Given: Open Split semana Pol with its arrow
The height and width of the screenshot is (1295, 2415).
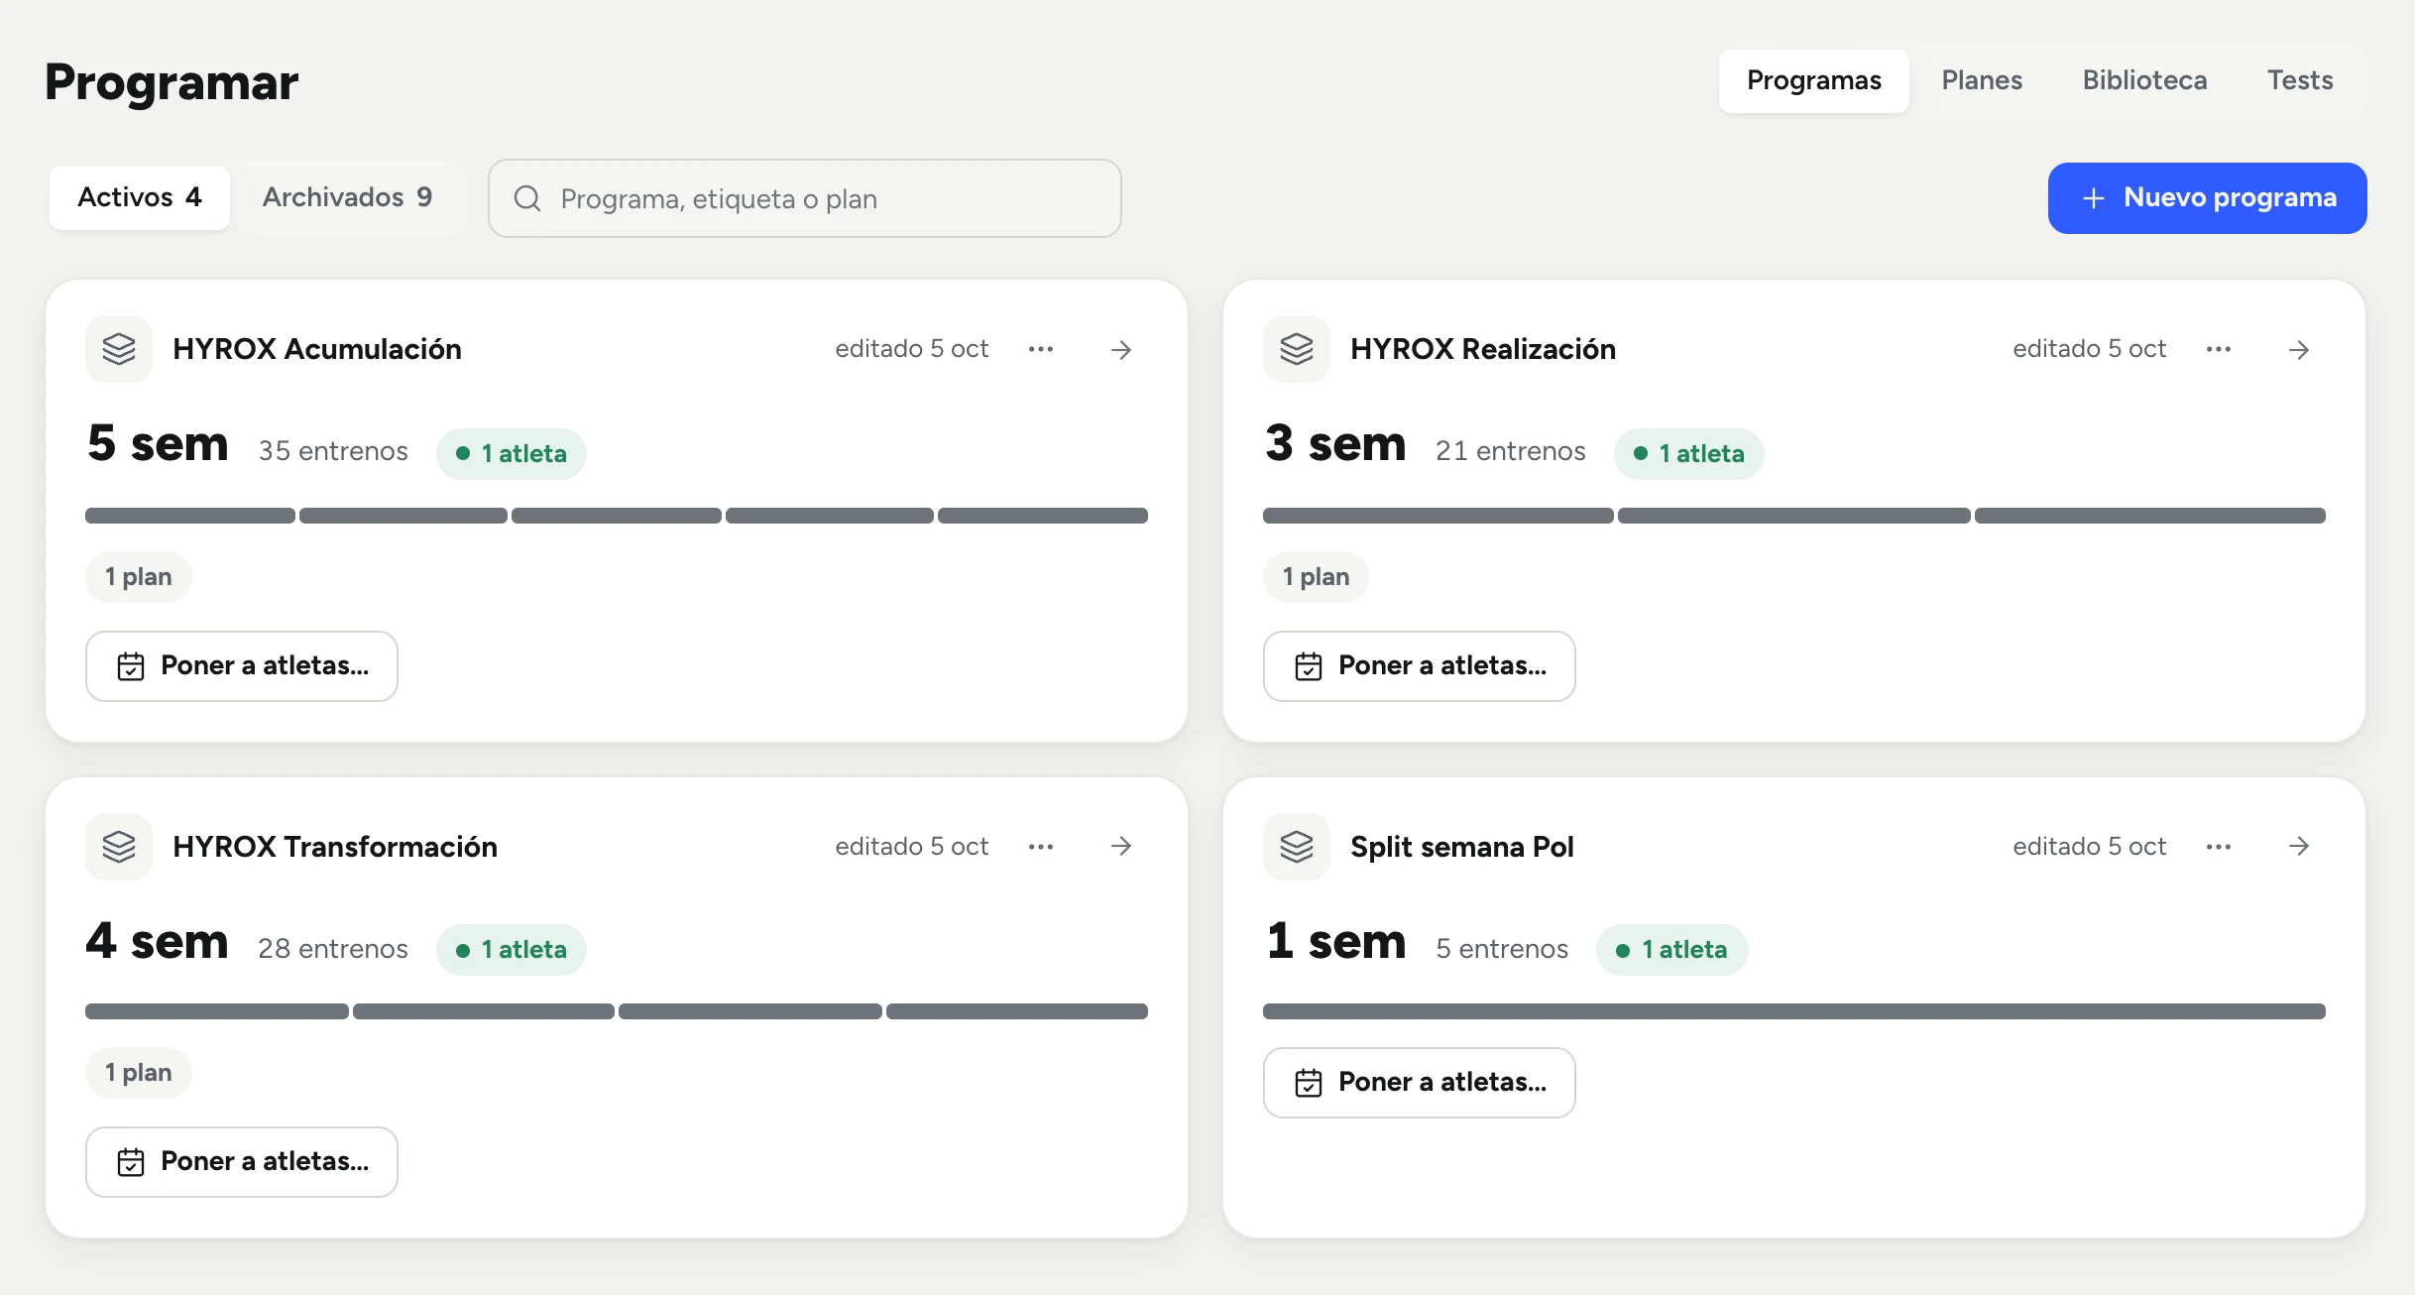Looking at the screenshot, I should [2299, 847].
